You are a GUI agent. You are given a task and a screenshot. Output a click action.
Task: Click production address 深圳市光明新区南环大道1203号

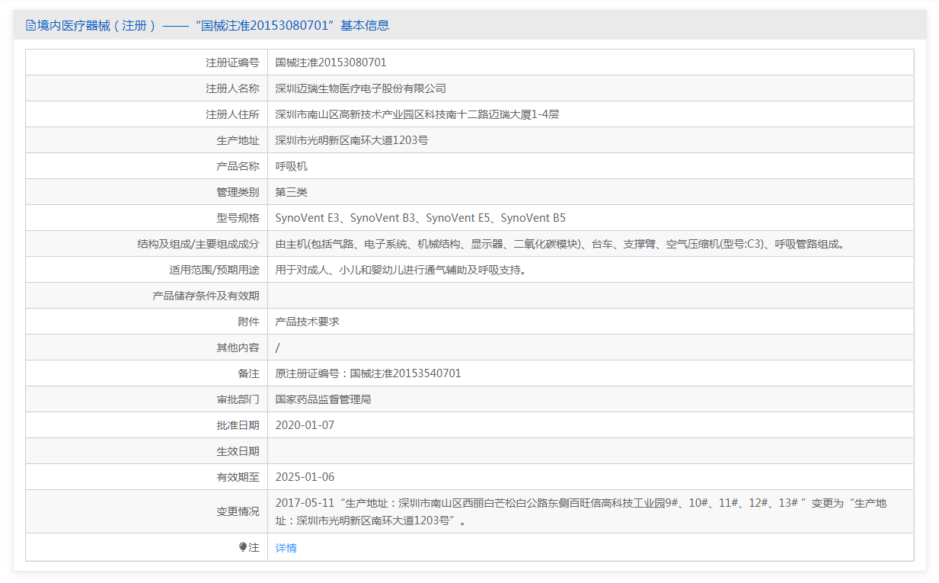point(352,140)
